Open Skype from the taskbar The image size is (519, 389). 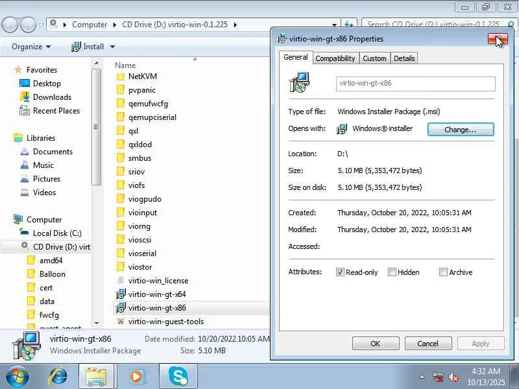[178, 377]
